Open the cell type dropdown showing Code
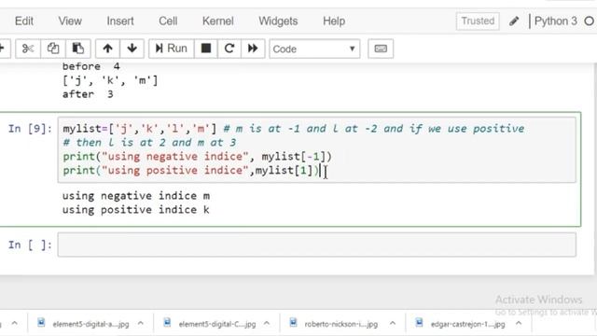 click(x=314, y=49)
